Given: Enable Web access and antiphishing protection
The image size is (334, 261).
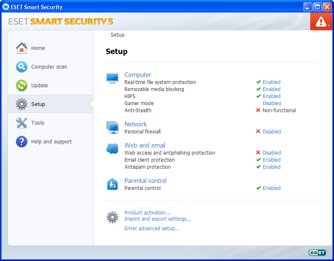Looking at the screenshot, I should pyautogui.click(x=272, y=153).
